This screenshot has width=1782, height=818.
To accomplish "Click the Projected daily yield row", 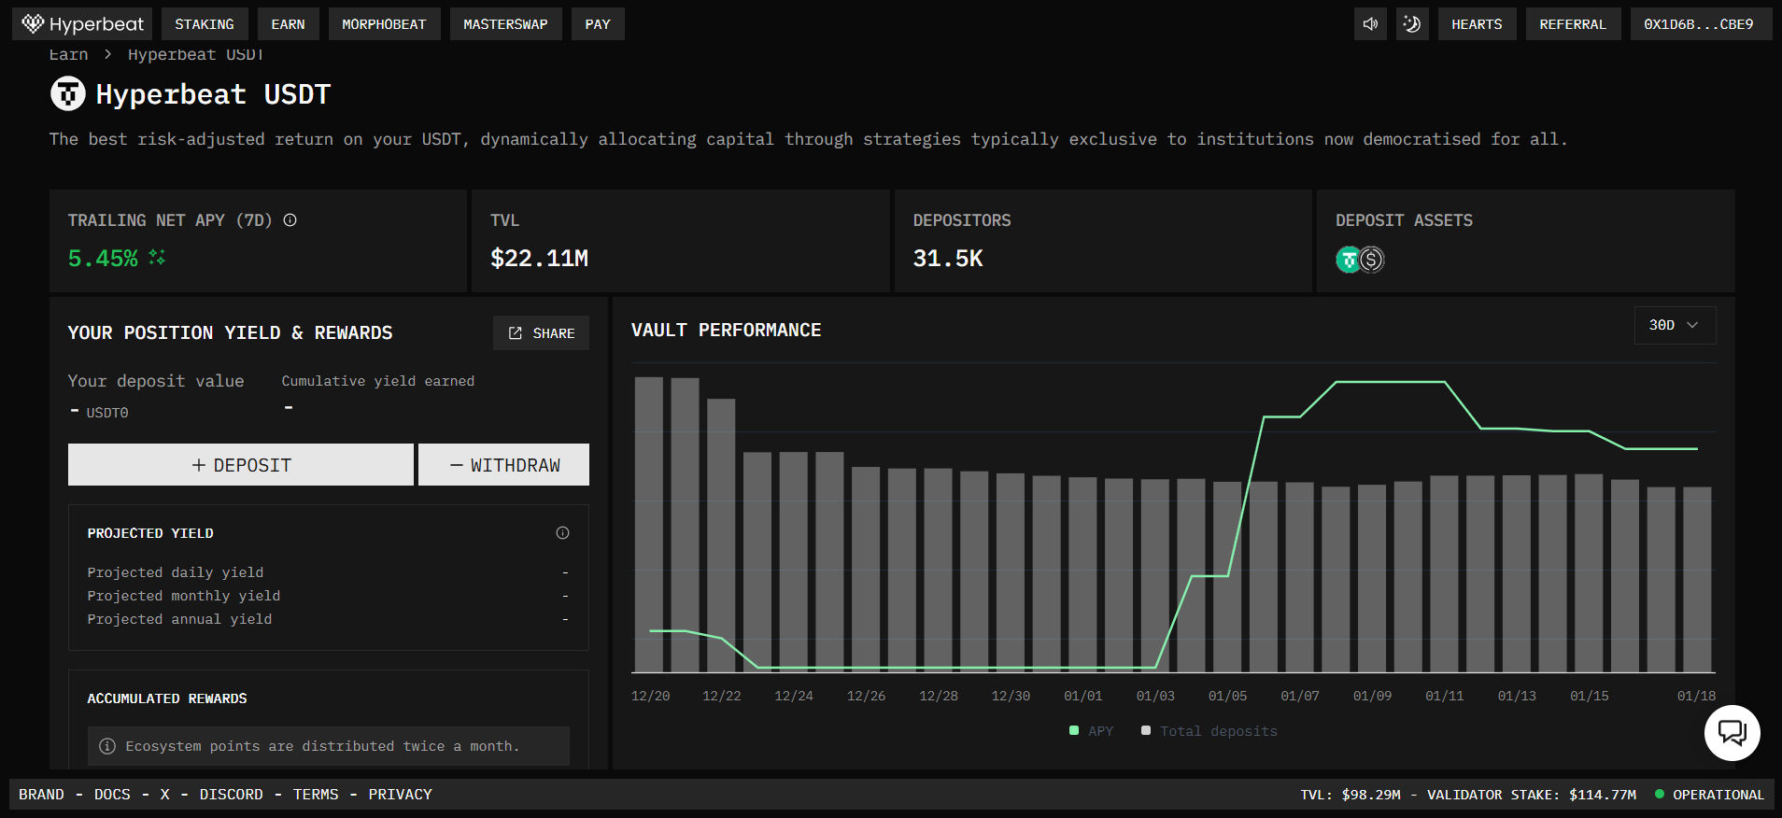I will (328, 572).
